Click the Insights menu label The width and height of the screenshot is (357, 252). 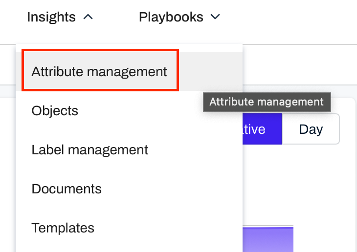(51, 18)
